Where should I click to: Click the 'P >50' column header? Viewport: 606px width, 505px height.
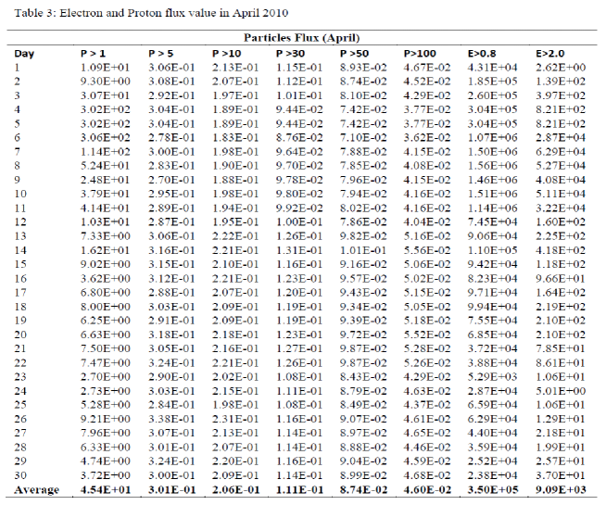pyautogui.click(x=354, y=54)
